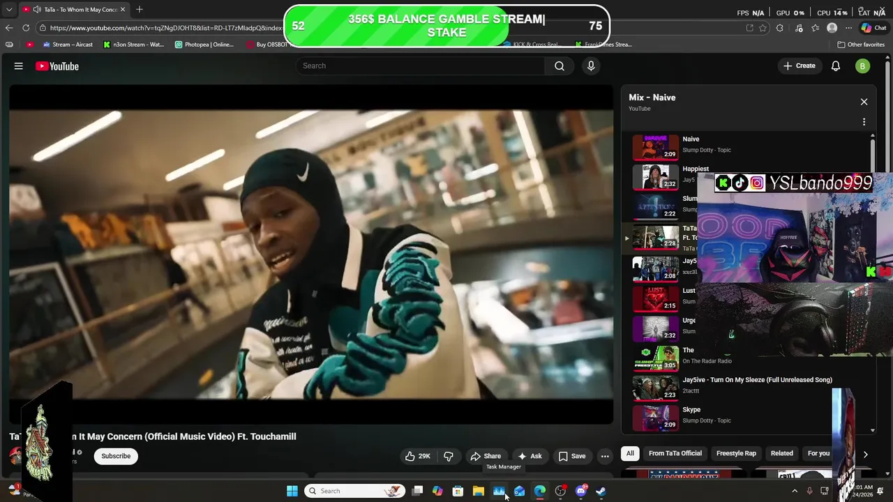Open the Mix playlist options kebab menu
Viewport: 893px width, 502px height.
864,122
